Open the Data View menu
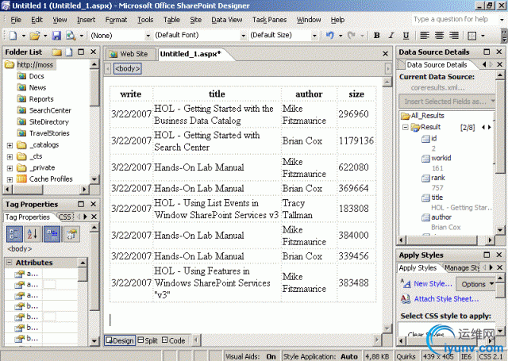This screenshot has width=508, height=361. point(227,19)
